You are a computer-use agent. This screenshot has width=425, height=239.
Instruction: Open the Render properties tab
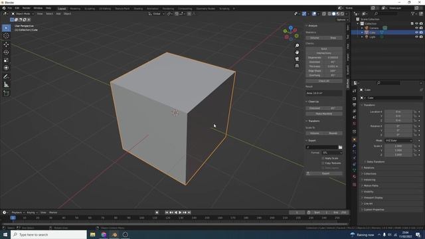coord(354,99)
